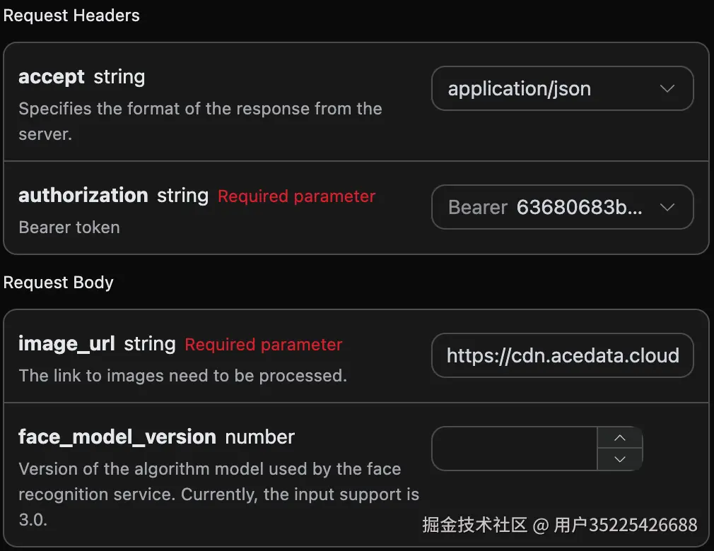Click the accept format description text

[x=200, y=121]
